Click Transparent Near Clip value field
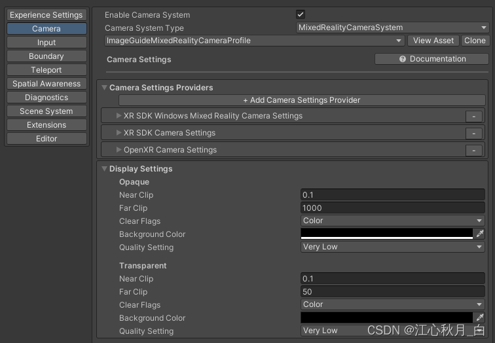The height and width of the screenshot is (343, 495). (392, 279)
